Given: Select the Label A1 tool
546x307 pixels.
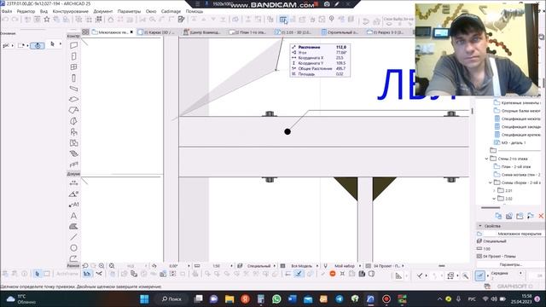Looking at the screenshot, I should click(73, 205).
